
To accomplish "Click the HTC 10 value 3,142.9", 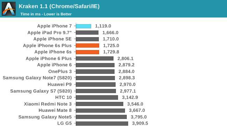I will coord(130,97).
